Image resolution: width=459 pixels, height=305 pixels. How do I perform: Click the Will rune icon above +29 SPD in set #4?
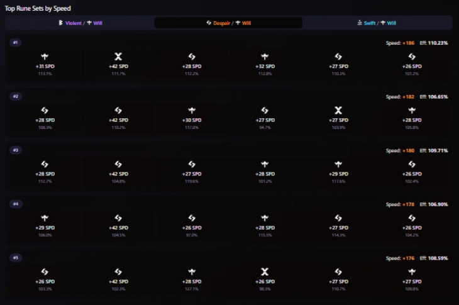pos(45,218)
